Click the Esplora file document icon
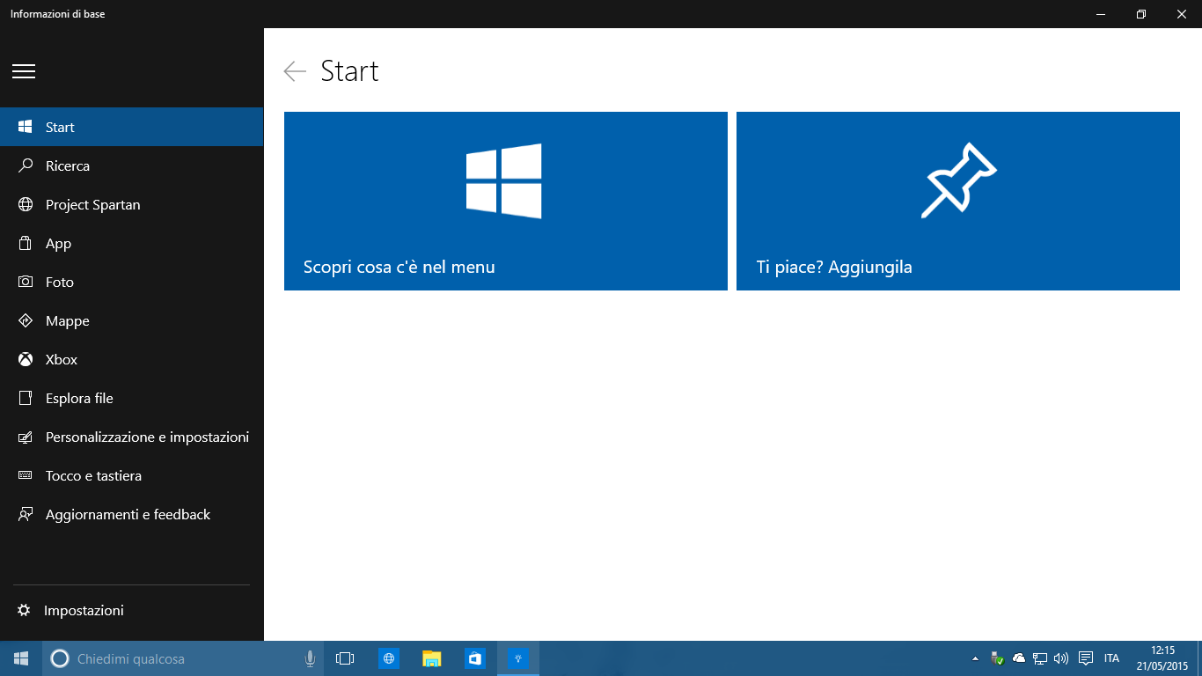 pos(26,398)
